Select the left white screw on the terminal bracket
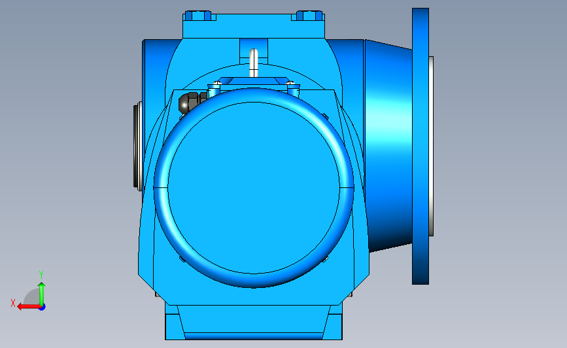This screenshot has height=348, width=567. [x=217, y=84]
